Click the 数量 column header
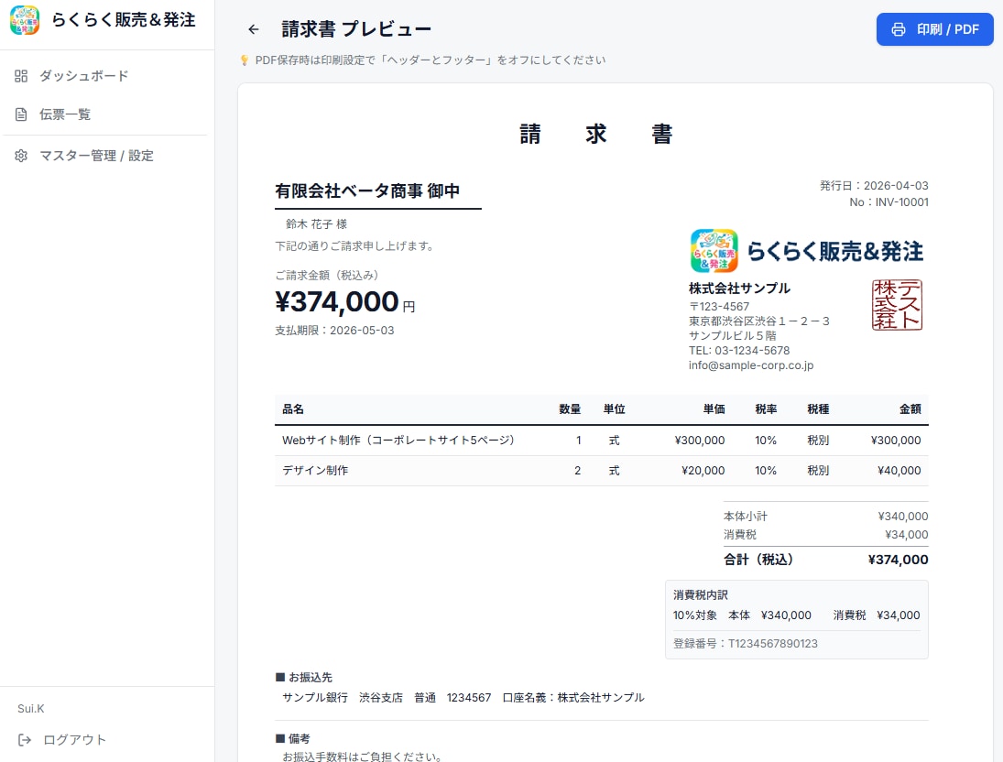Viewport: 1003px width, 762px height. (x=570, y=409)
